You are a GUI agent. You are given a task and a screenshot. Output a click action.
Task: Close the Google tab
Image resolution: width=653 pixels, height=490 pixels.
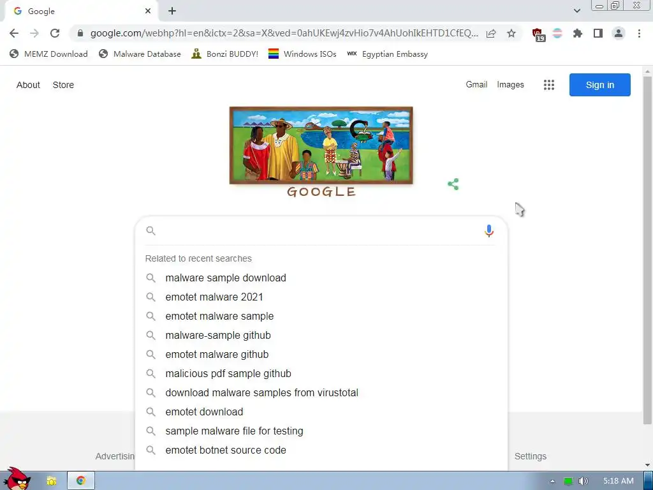click(148, 11)
